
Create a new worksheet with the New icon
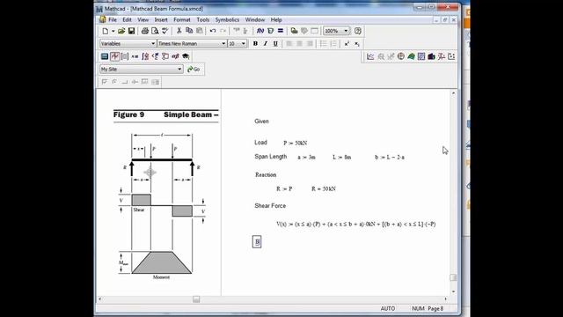105,32
